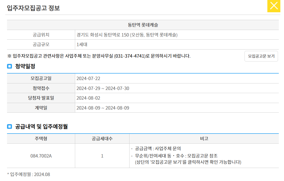Viewport: 284px width, 181px height.
Task: Select the 당첨자 발표일 row label
Action: 40,98
